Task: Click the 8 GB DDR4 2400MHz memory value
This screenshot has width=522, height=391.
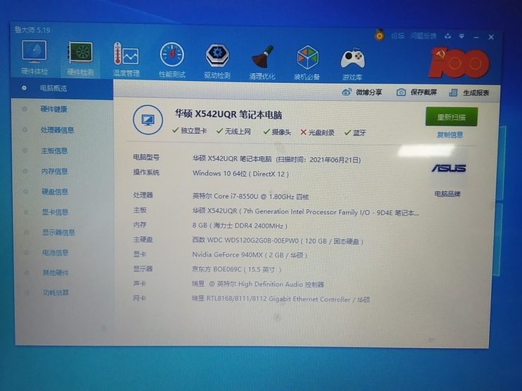Action: click(x=239, y=226)
